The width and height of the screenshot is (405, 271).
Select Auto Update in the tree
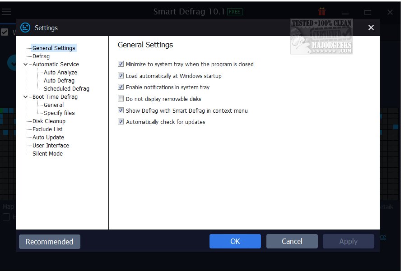click(x=48, y=138)
